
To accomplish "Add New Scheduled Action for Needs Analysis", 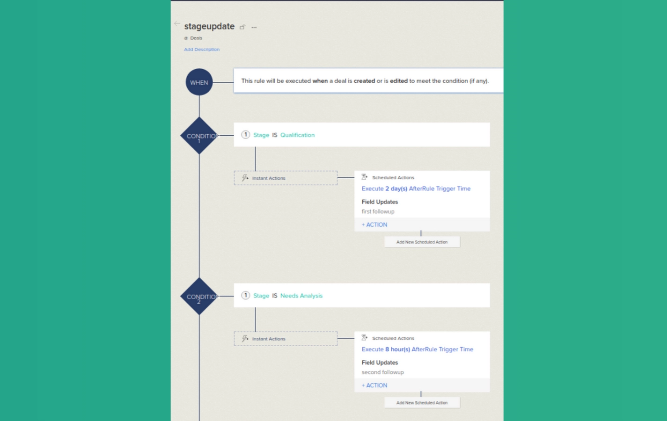I will 422,403.
